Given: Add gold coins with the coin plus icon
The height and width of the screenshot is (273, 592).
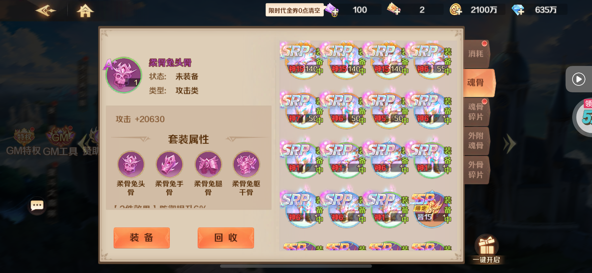Looking at the screenshot, I should tap(456, 10).
